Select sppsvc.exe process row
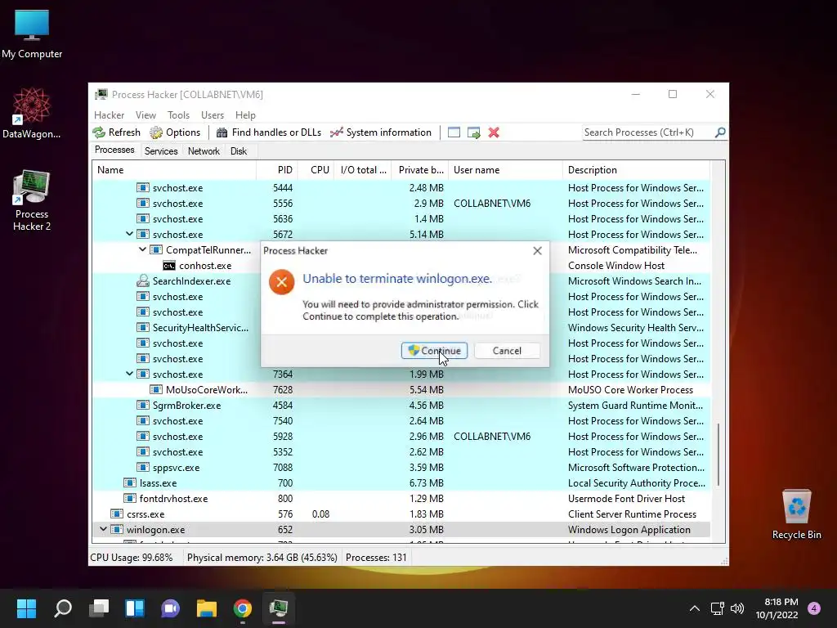The width and height of the screenshot is (837, 628). pos(401,467)
